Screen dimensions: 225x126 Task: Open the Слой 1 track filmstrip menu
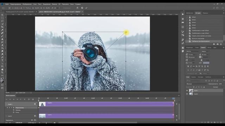pyautogui.click(x=35, y=104)
